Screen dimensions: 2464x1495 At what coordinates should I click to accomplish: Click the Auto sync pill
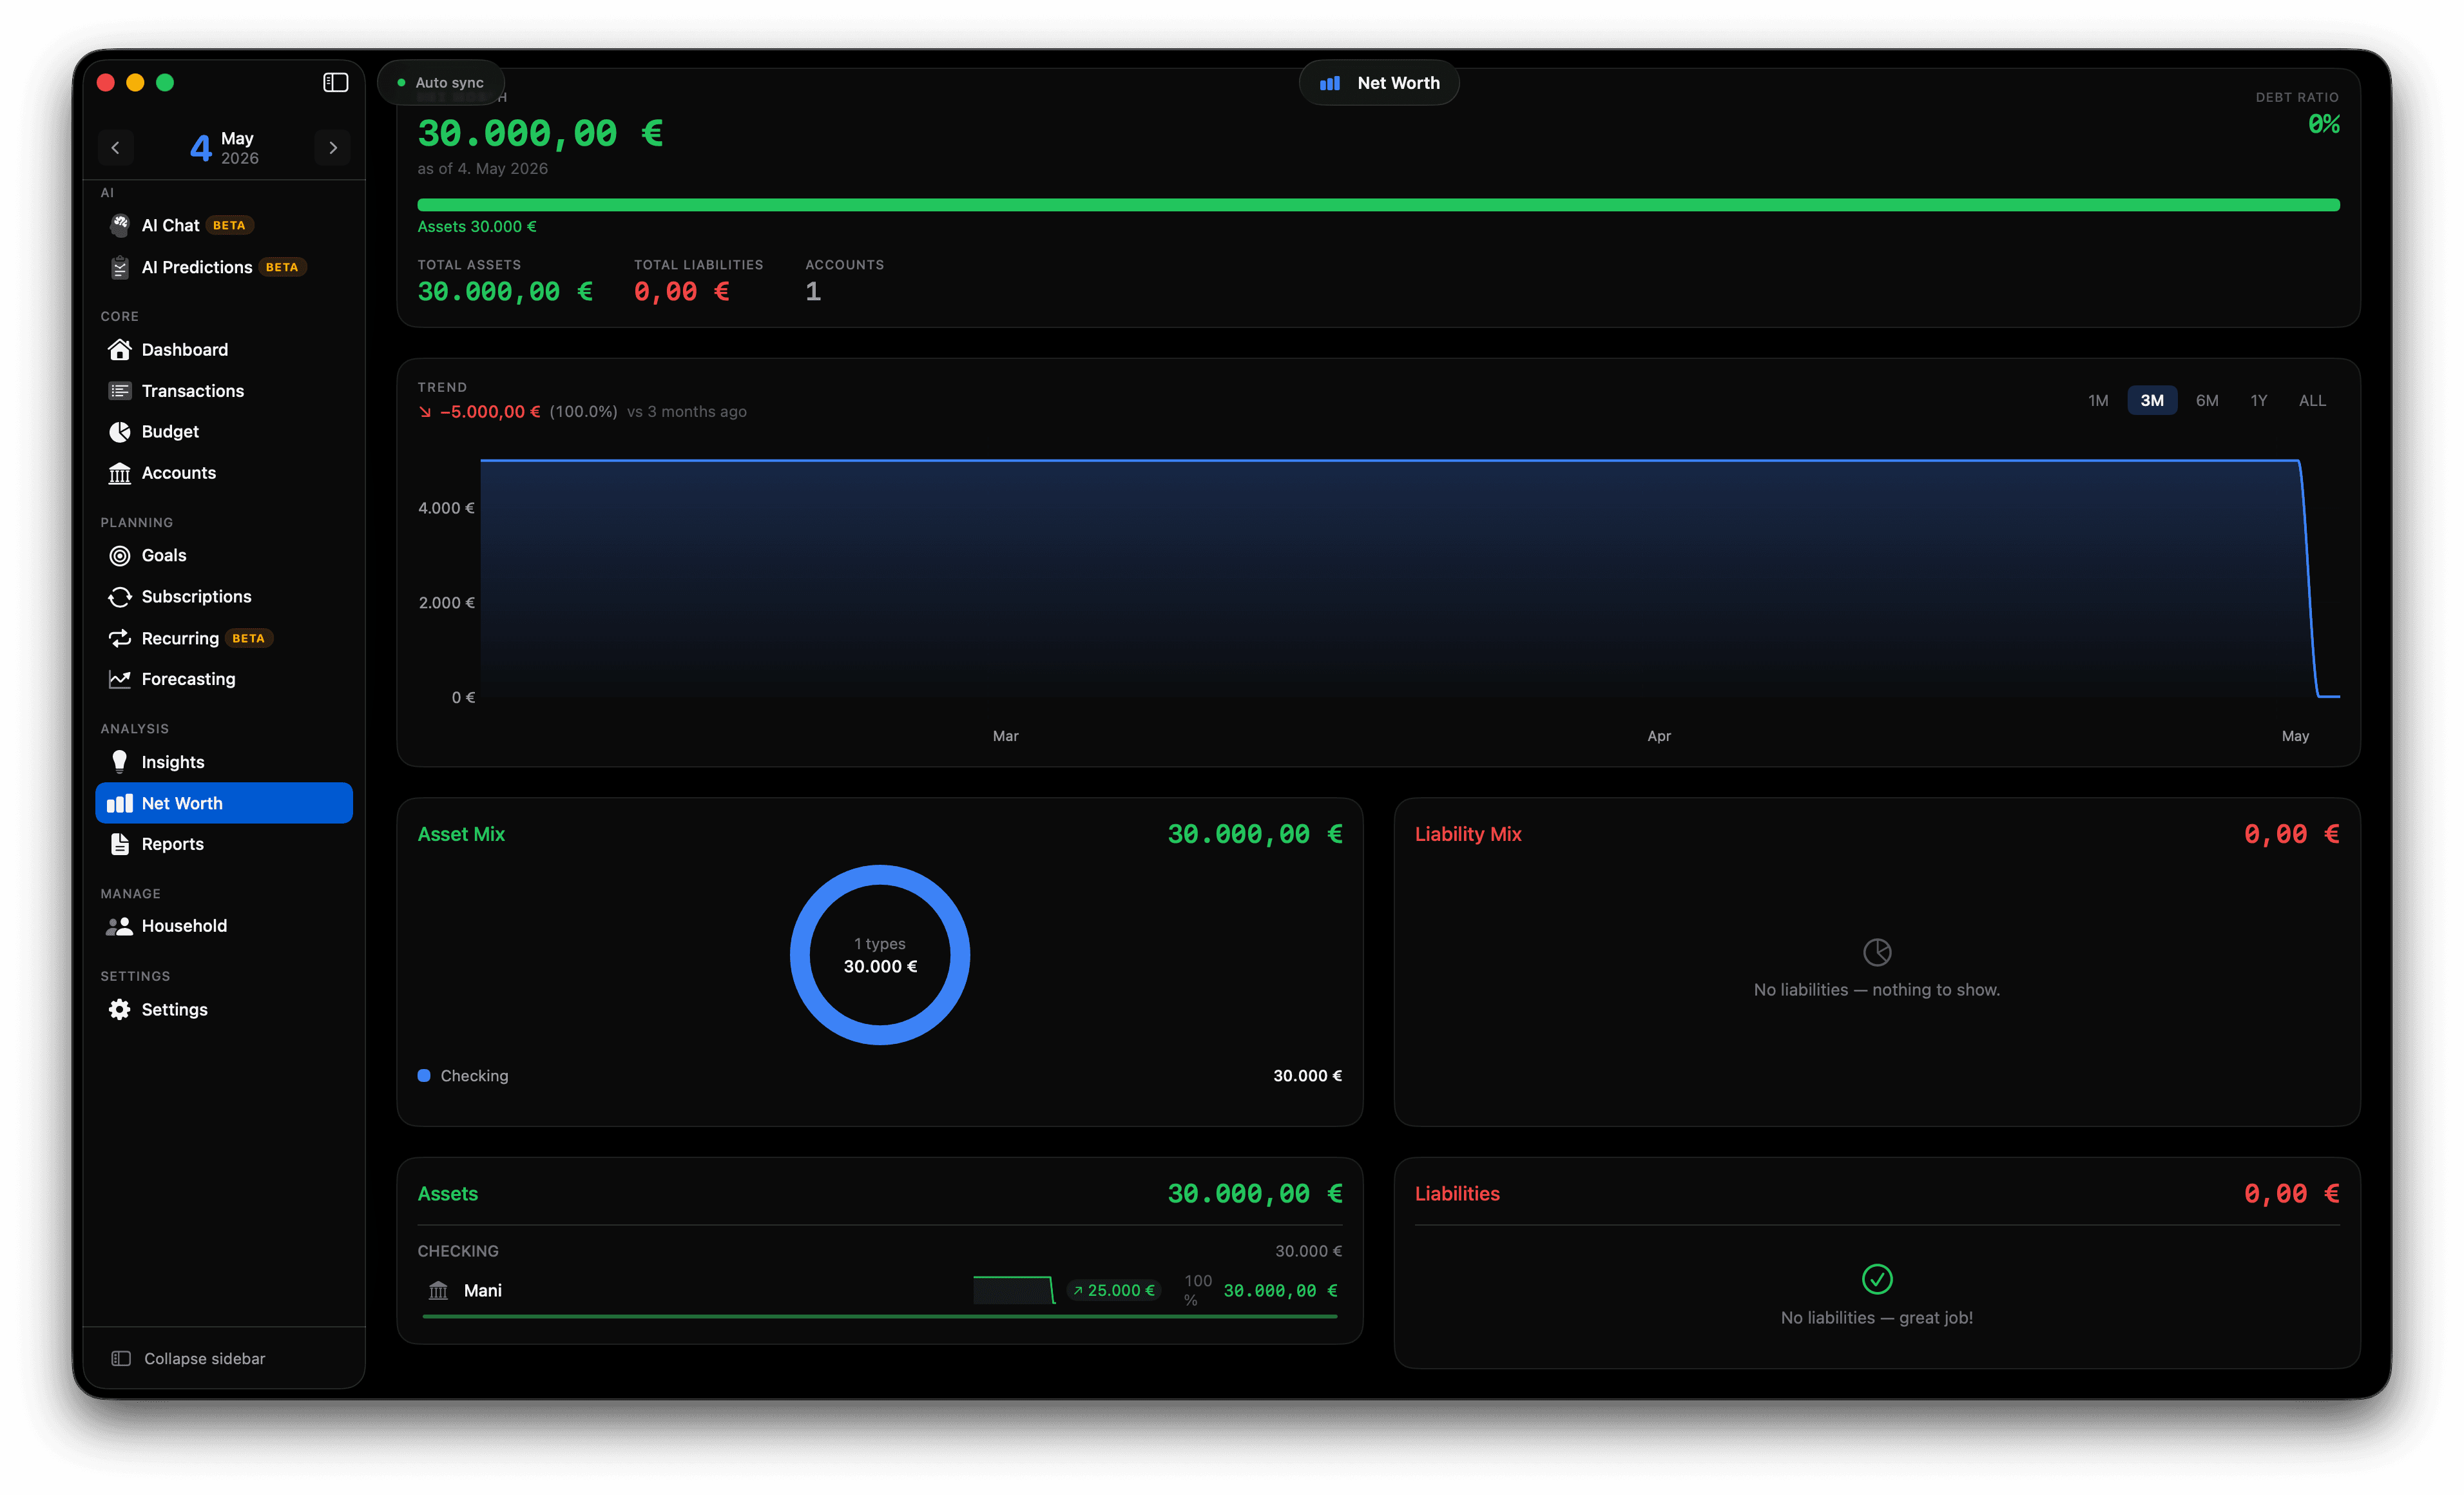(x=441, y=83)
